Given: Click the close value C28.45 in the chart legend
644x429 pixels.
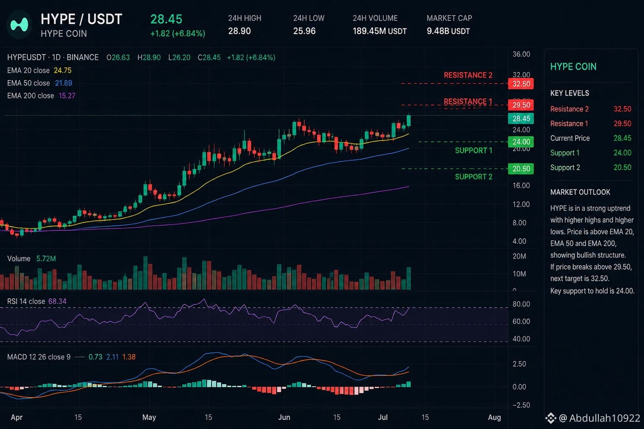Looking at the screenshot, I should click(x=209, y=57).
